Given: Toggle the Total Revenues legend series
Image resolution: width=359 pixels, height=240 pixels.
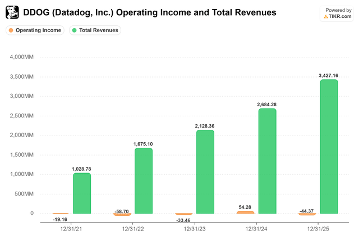Looking at the screenshot, I should 95,30.
